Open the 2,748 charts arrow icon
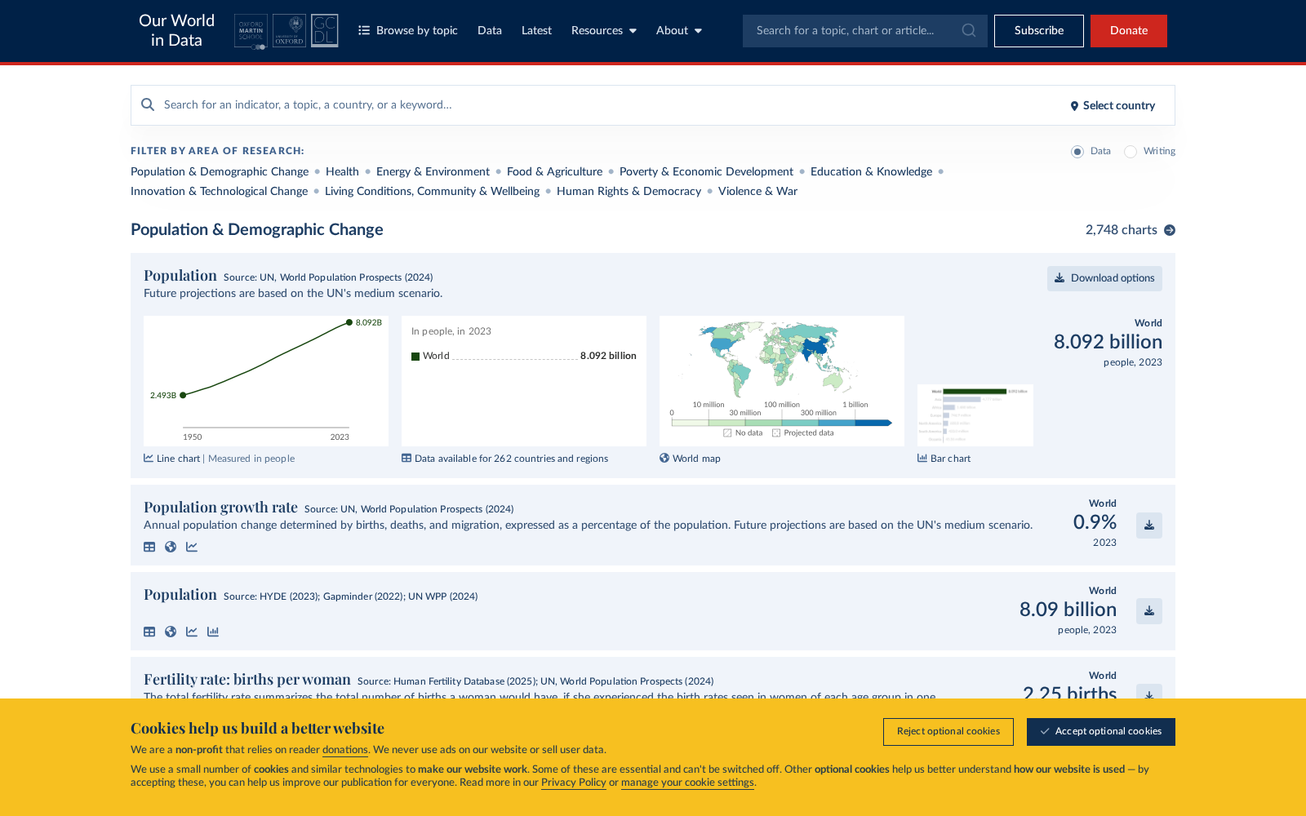The height and width of the screenshot is (816, 1306). pos(1170,230)
